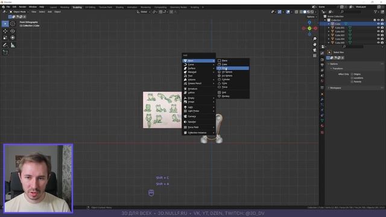Click the outliner filter funnel icon

coord(375,11)
